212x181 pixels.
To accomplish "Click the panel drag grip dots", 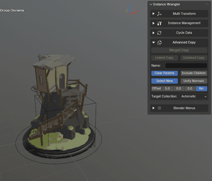I will pyautogui.click(x=207, y=4).
